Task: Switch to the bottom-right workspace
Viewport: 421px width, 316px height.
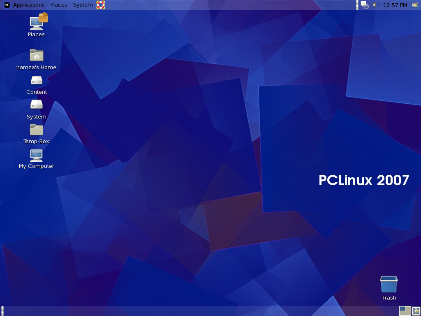Action: (x=408, y=313)
